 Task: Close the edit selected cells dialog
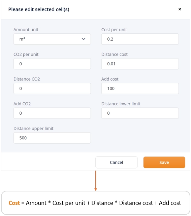pos(180,9)
